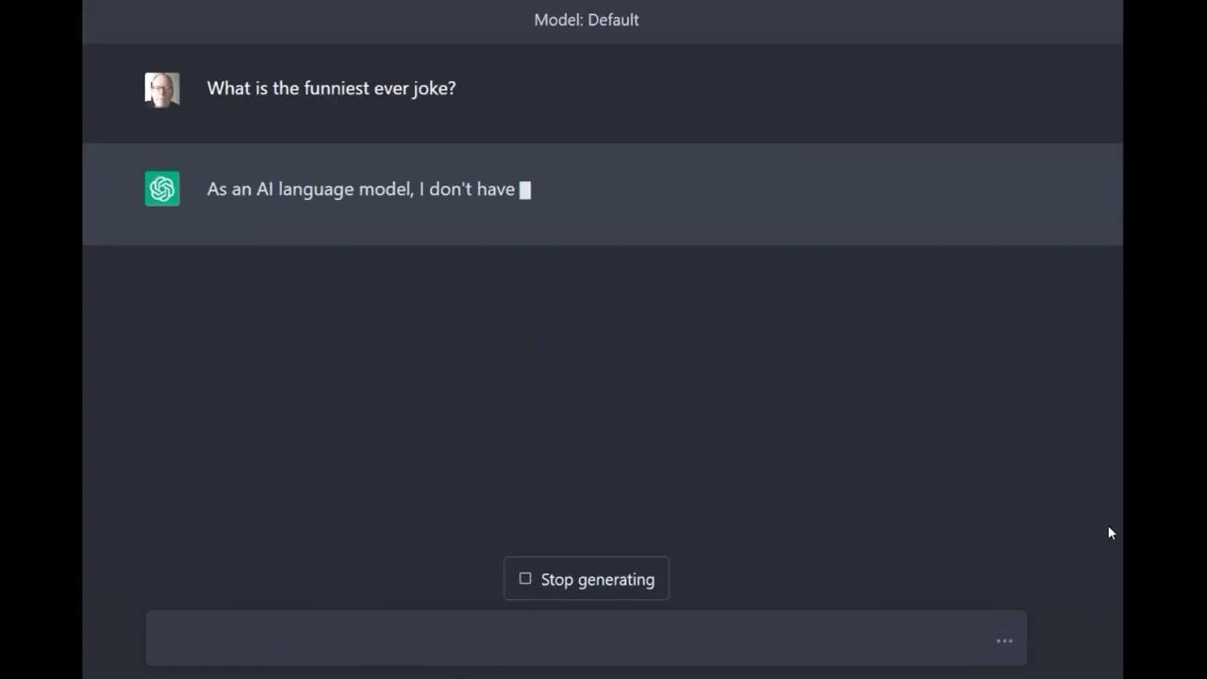Viewport: 1207px width, 679px height.
Task: Click the blinking block cursor after "have"
Action: (x=525, y=190)
